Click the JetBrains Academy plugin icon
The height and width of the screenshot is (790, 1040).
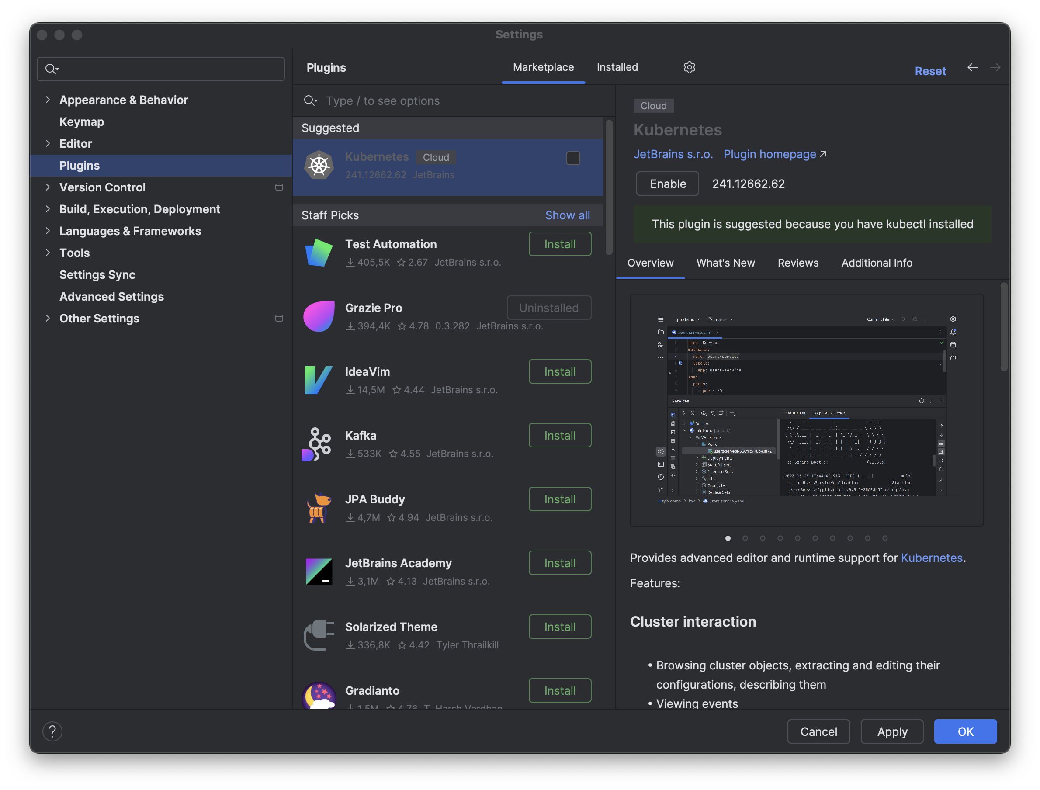coord(319,572)
